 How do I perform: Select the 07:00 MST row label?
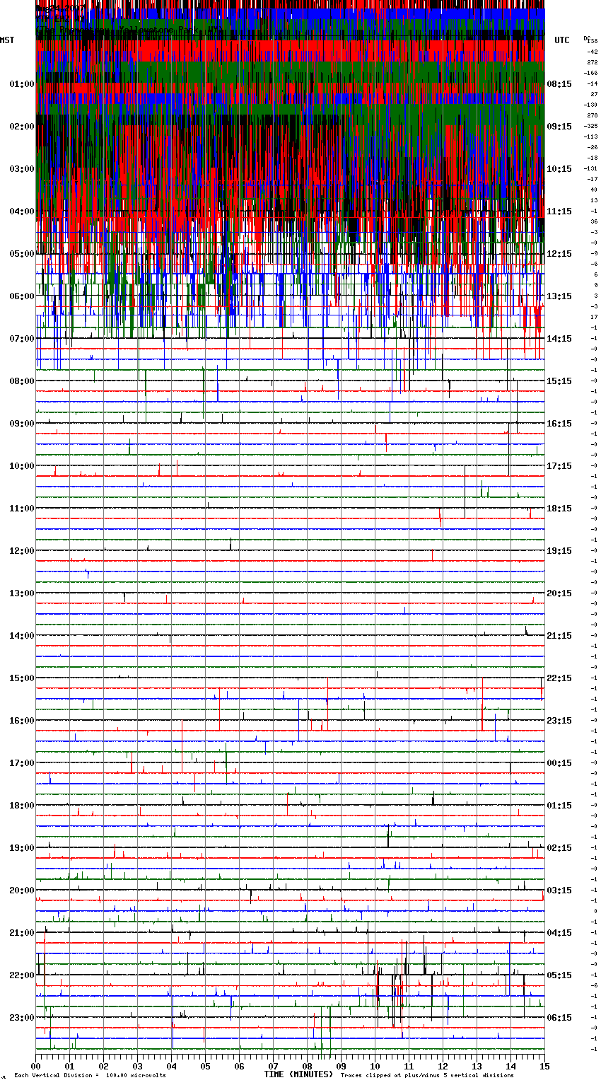click(22, 339)
